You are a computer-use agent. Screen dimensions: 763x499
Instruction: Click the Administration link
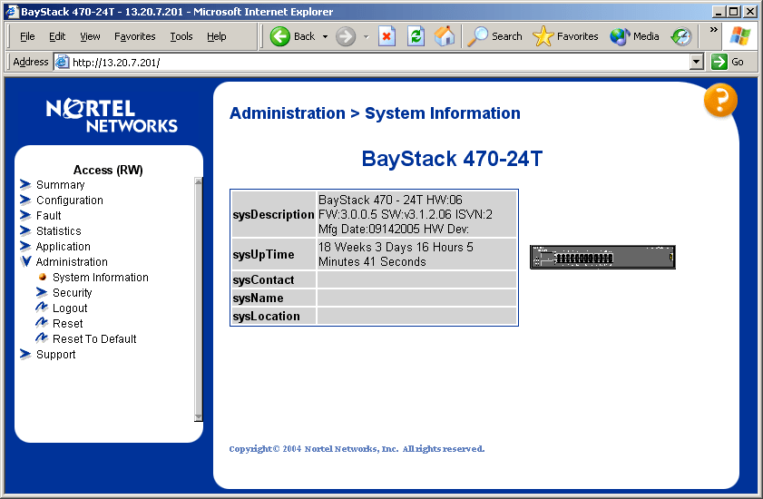72,262
